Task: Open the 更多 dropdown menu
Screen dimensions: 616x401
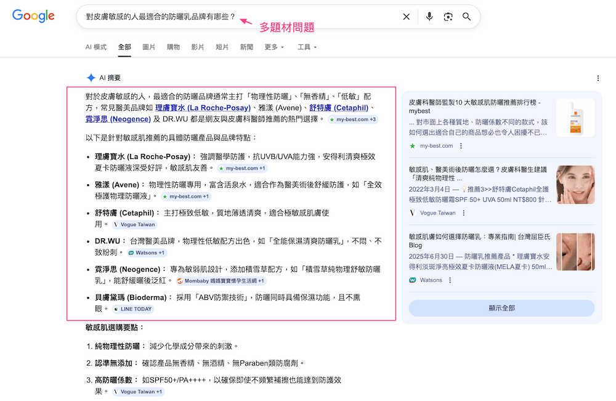Action: (x=274, y=46)
